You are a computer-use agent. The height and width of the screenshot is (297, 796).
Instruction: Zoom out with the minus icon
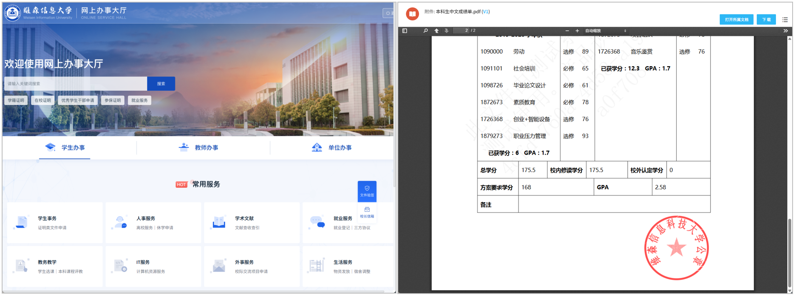tap(567, 31)
